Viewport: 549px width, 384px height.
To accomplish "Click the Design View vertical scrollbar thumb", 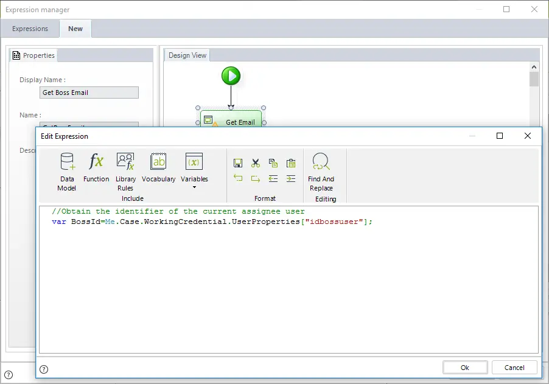I will coord(534,79).
